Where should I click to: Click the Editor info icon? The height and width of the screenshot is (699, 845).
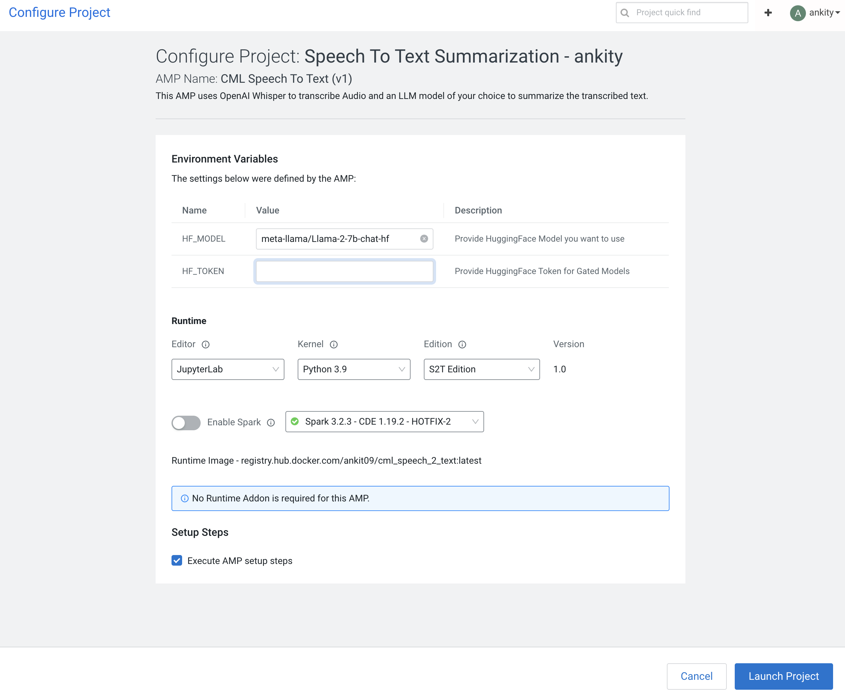point(206,344)
